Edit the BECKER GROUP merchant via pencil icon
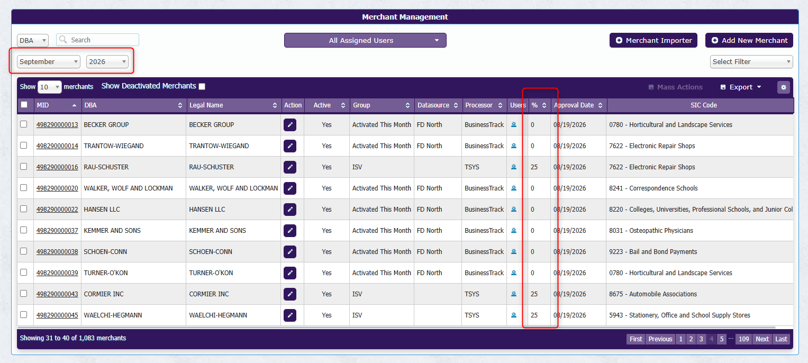 (290, 125)
